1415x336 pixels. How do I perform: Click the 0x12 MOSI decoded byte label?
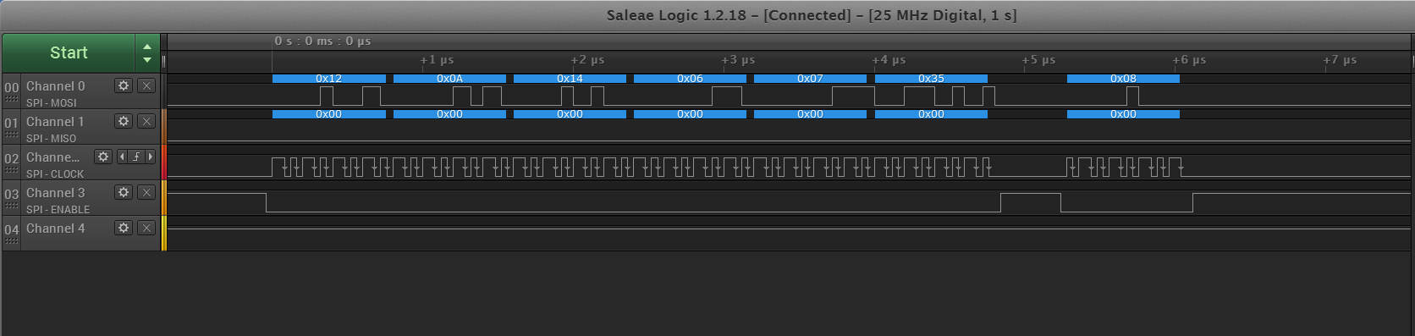[329, 79]
